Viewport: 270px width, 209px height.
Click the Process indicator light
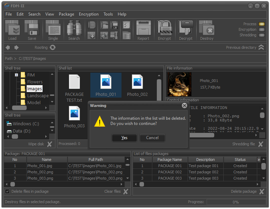coord(262,24)
